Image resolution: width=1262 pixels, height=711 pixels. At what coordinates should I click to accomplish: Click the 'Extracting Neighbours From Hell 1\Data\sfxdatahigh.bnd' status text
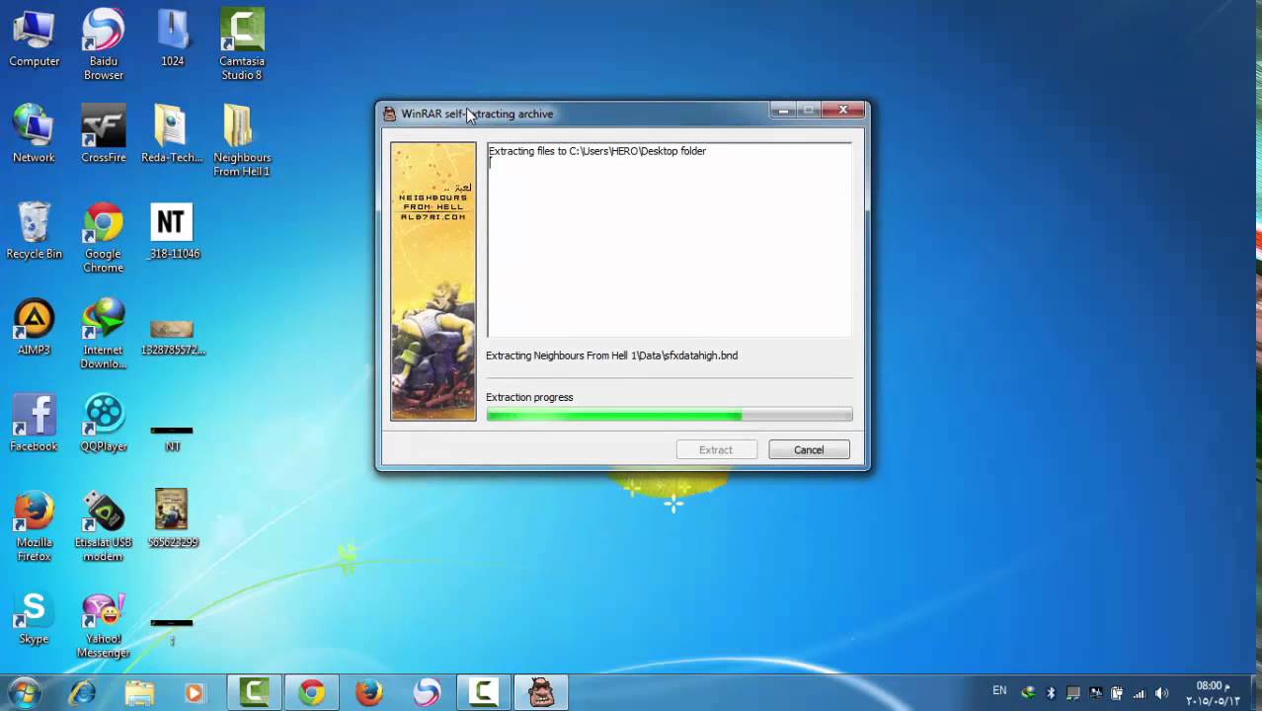611,355
